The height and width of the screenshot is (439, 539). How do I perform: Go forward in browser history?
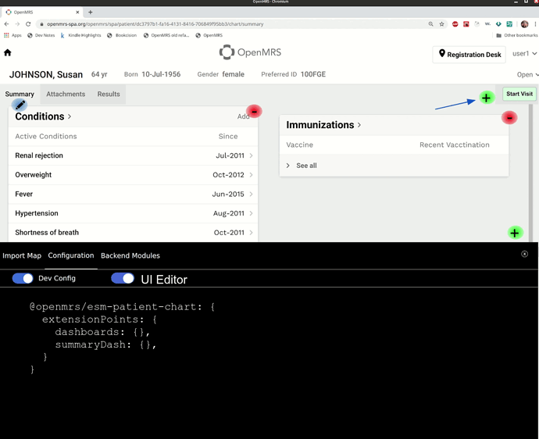point(17,24)
